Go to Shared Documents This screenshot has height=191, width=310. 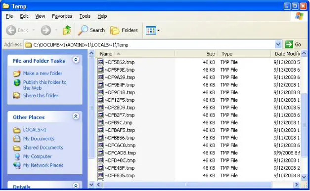(44, 148)
